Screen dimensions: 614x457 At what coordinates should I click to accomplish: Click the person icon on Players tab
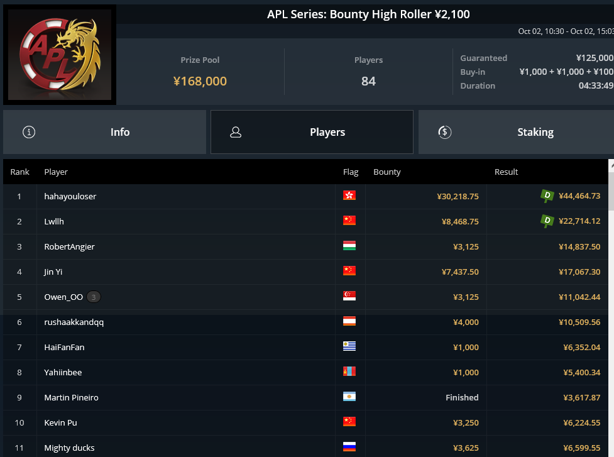click(x=235, y=132)
